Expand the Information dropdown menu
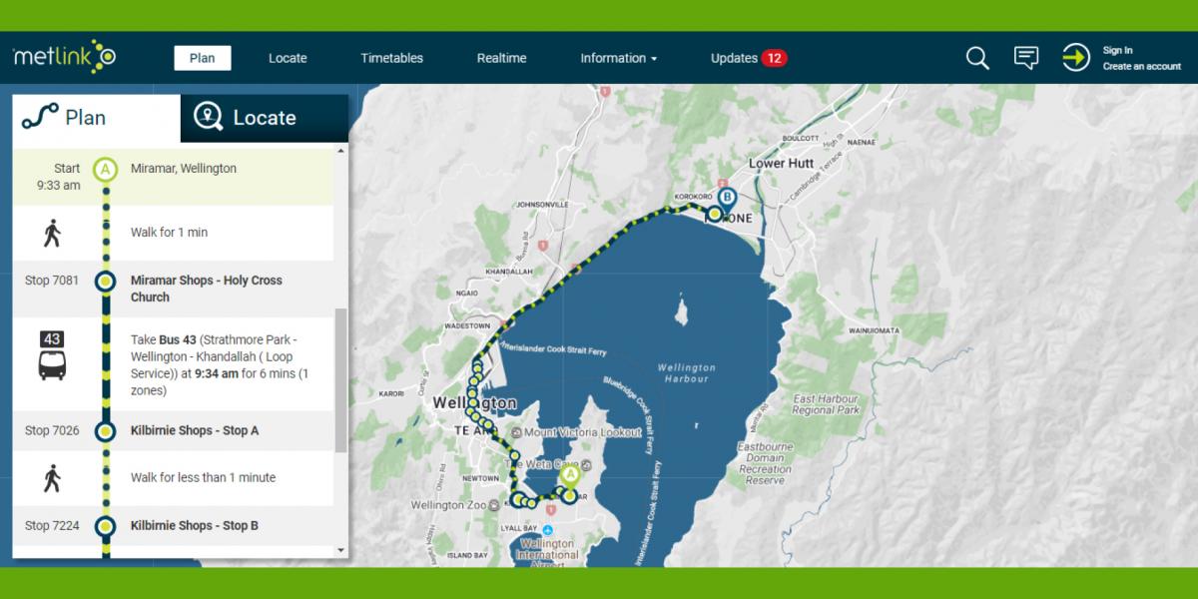1198x599 pixels. (618, 58)
